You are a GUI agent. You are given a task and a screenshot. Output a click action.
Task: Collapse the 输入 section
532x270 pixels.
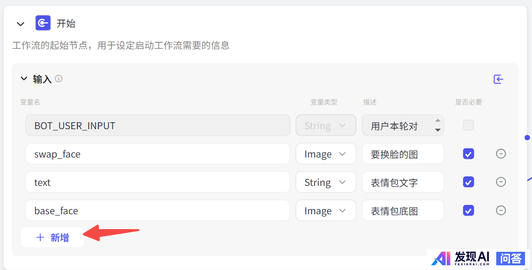[x=24, y=79]
